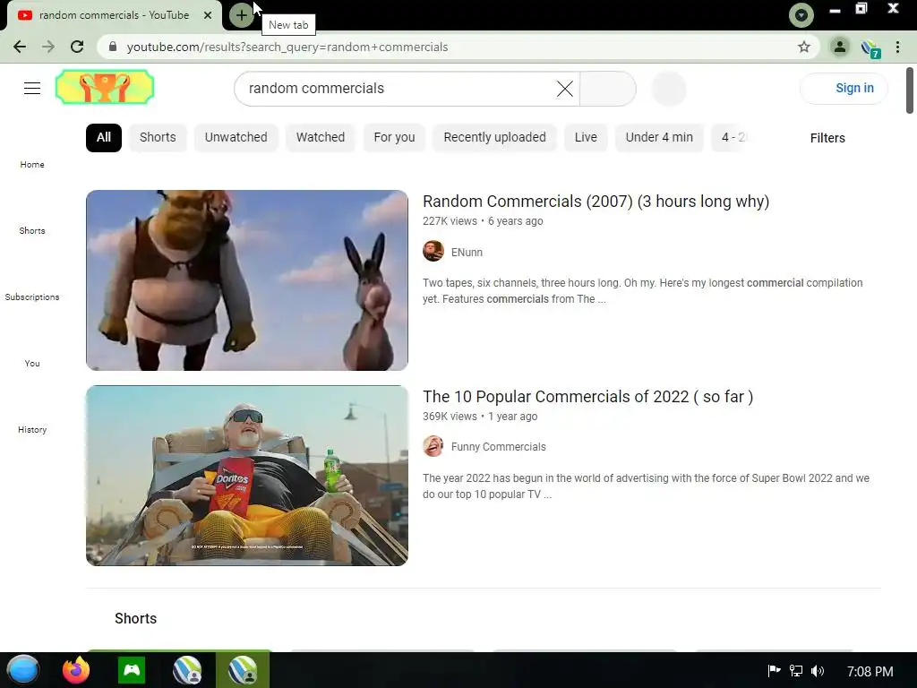
Task: Click the 7:08 PM clock
Action: [x=870, y=671]
